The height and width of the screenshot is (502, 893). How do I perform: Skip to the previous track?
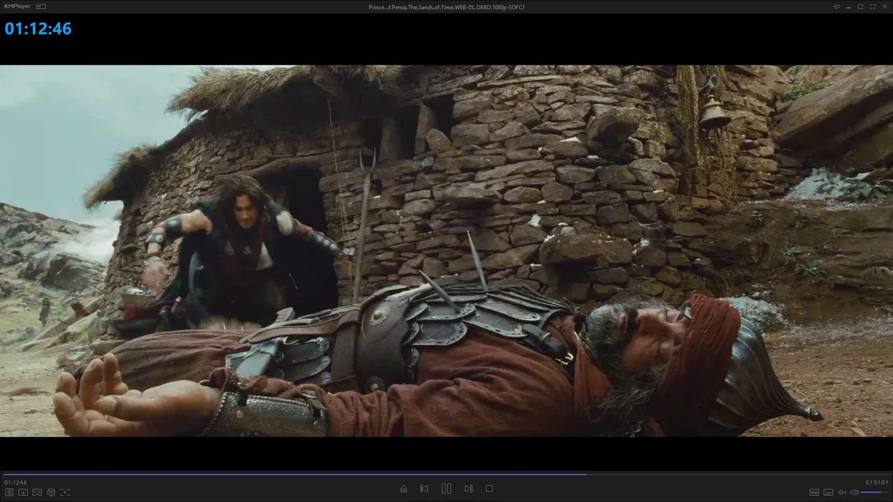pos(424,489)
